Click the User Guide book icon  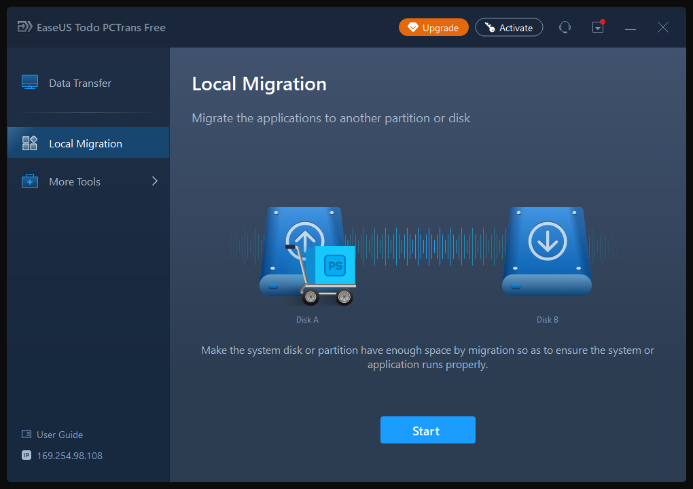tap(26, 434)
